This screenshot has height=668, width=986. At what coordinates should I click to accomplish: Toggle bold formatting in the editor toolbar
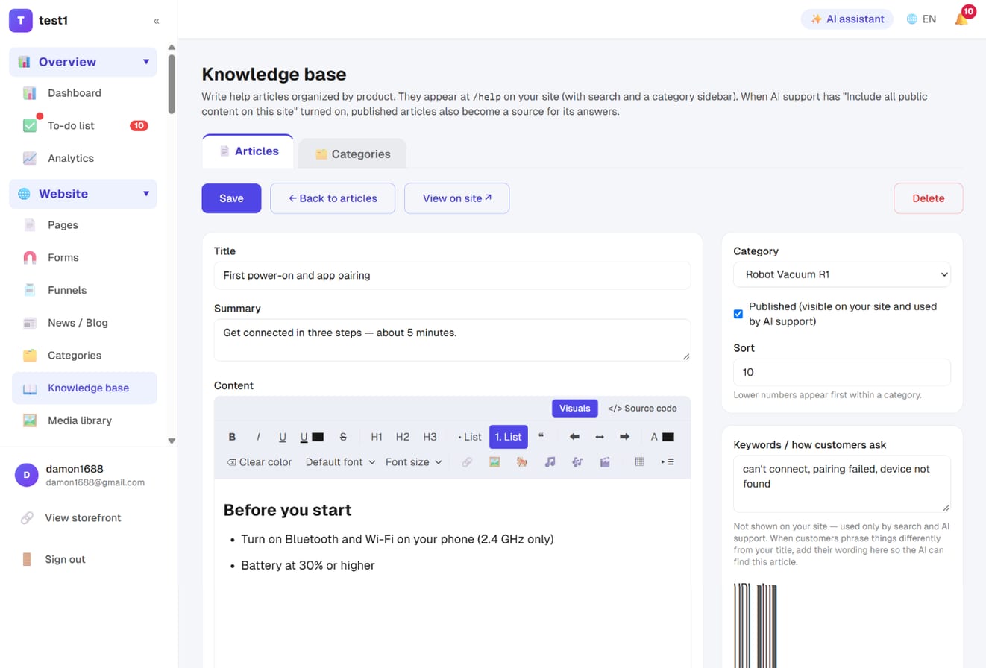click(x=232, y=437)
